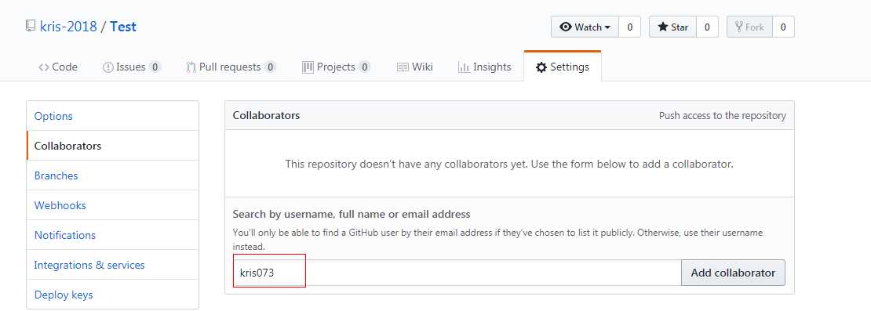The width and height of the screenshot is (871, 311).
Task: Click the pull request icon on its tab
Action: tap(191, 67)
